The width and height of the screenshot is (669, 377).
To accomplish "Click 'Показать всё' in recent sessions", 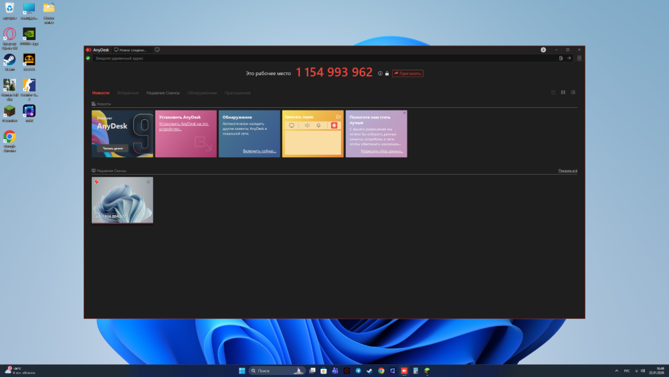I will [567, 171].
